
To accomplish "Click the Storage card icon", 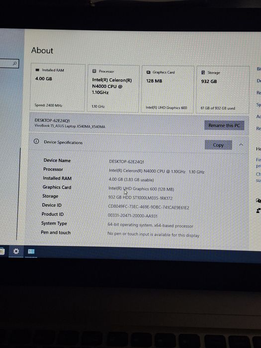I will [x=203, y=73].
